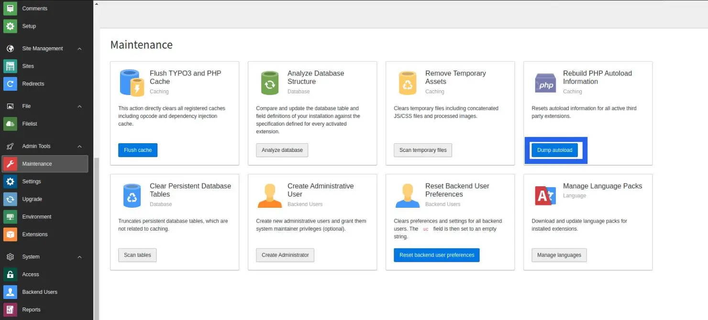Viewport: 708px width, 320px height.
Task: Click the Reset Backend User Preferences title
Action: click(x=457, y=190)
